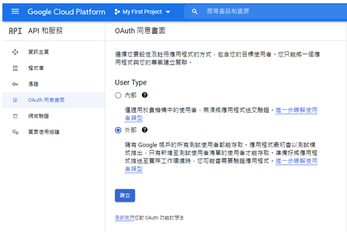The image size is (347, 232).
Task: Click the 網域驗證 checkbox icon
Action: pos(15,116)
